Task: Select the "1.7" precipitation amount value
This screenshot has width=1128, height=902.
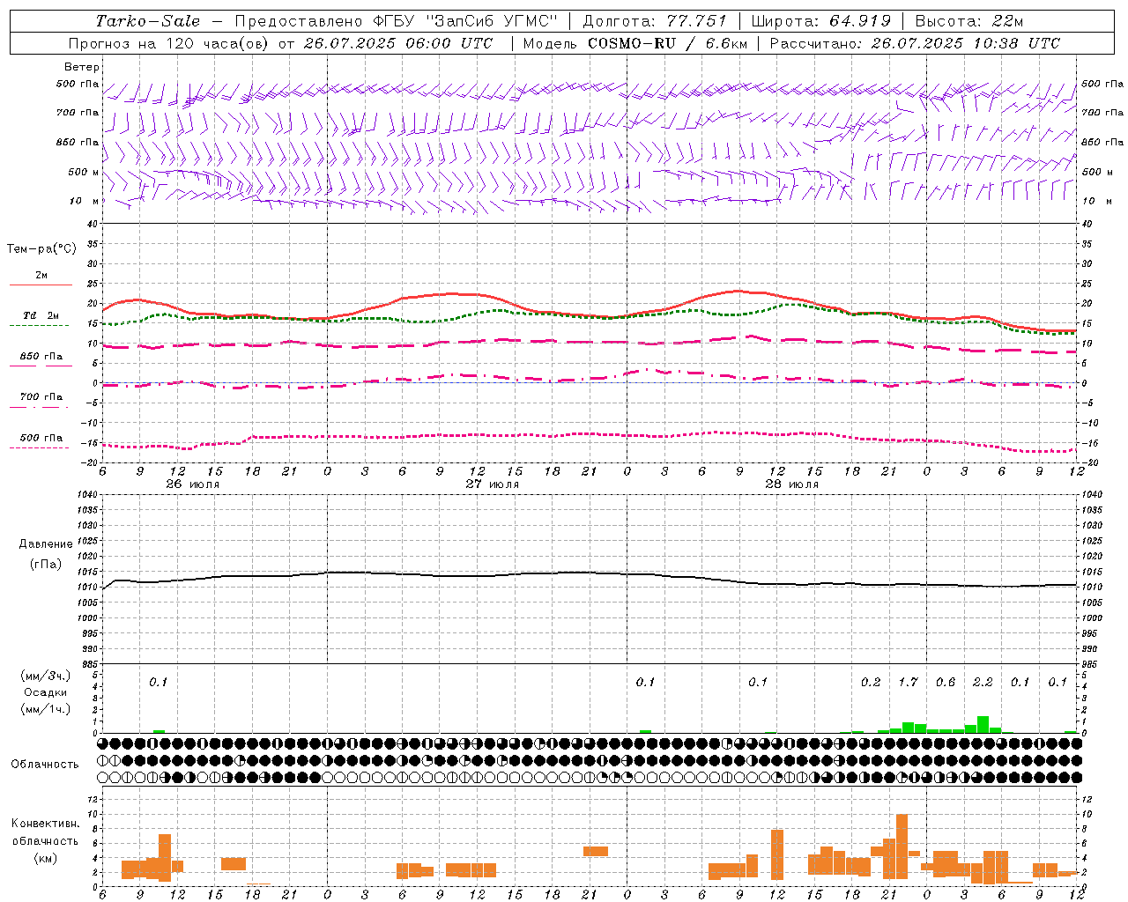Action: [908, 682]
